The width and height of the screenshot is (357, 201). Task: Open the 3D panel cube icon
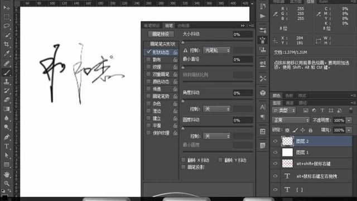(263, 93)
